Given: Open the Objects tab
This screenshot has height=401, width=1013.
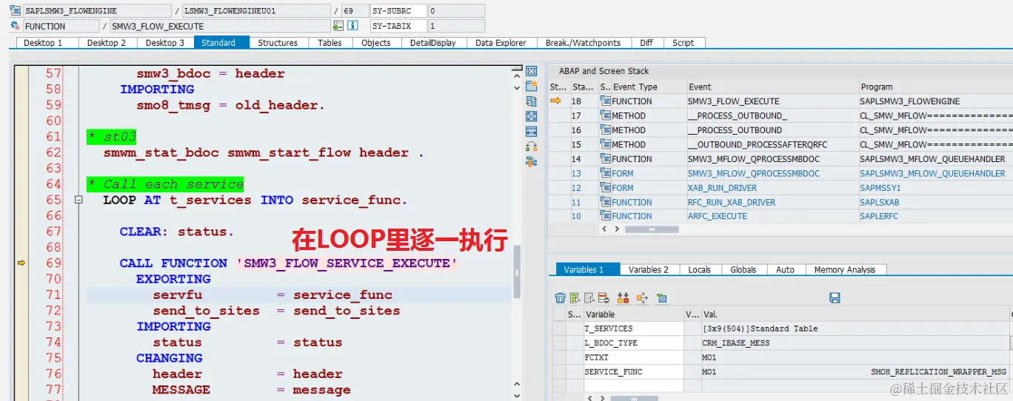Looking at the screenshot, I should [x=376, y=43].
